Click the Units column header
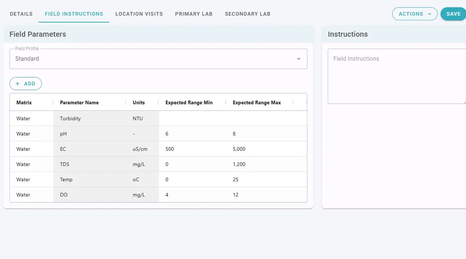This screenshot has width=466, height=259. (x=139, y=103)
